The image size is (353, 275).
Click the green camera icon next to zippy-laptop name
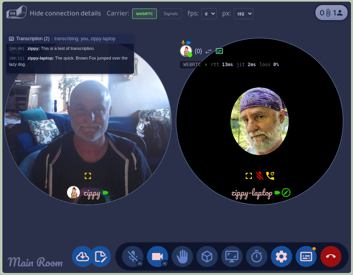pos(277,193)
